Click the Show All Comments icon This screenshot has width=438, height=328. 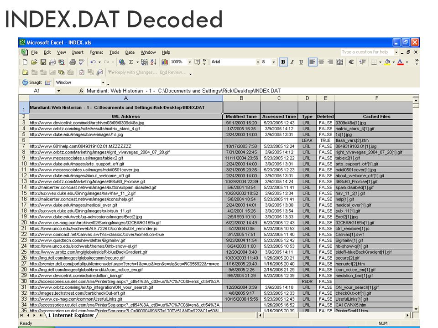(x=61, y=72)
